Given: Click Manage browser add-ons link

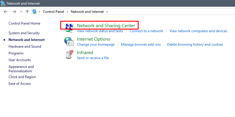Looking at the screenshot, I should pos(141,44).
